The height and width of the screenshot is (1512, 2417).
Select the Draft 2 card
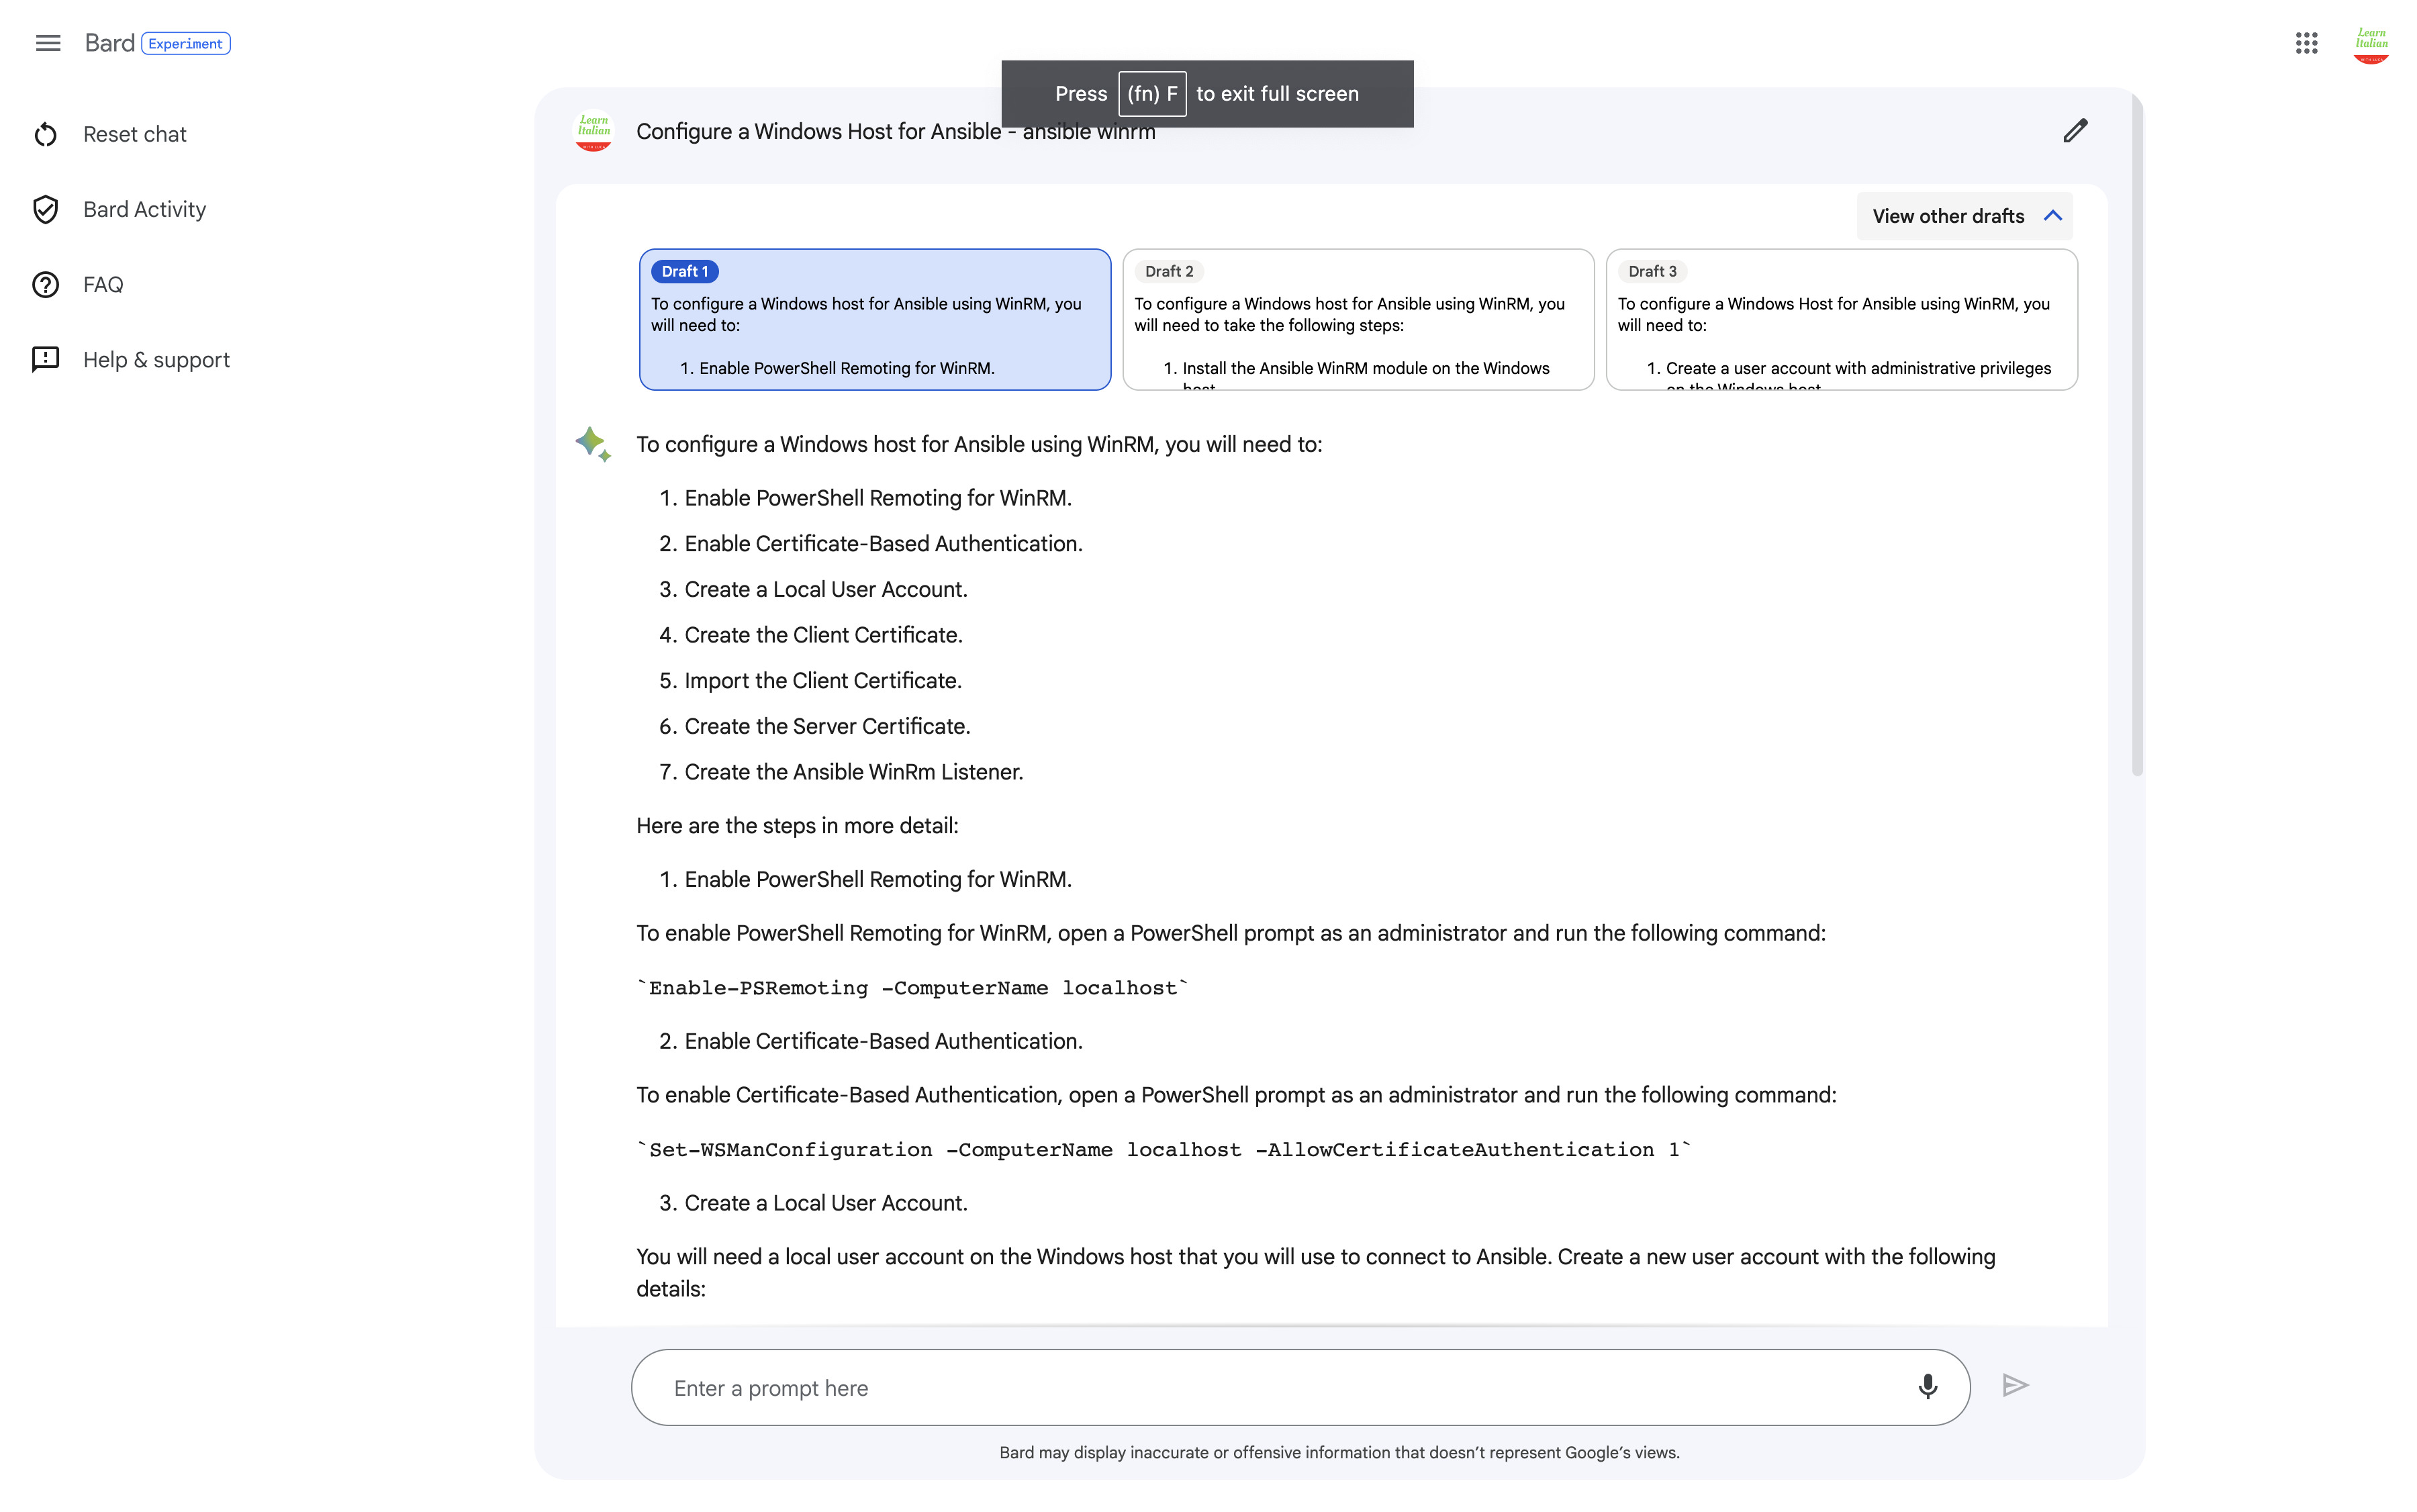(x=1358, y=319)
